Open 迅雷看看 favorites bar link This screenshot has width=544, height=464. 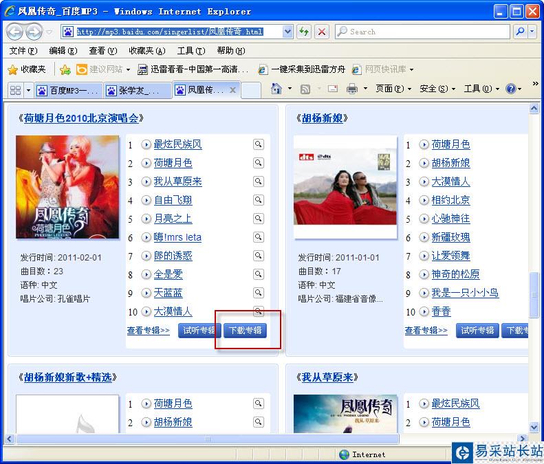coord(193,69)
